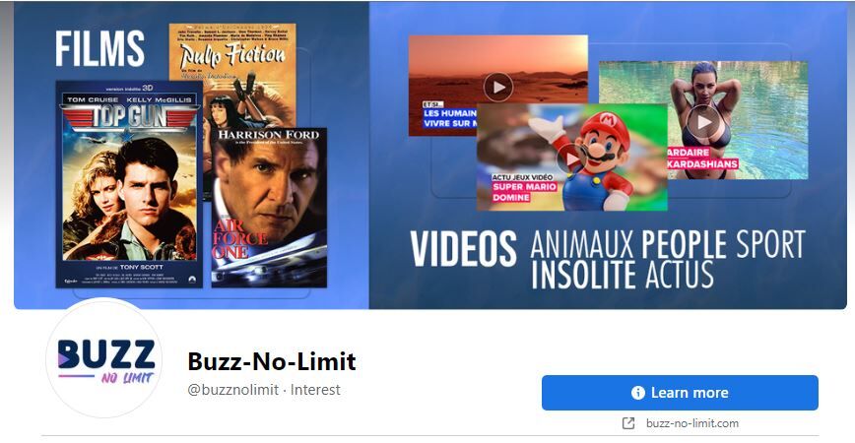
Task: Play the Mars landscape video thumbnail
Action: (x=497, y=87)
